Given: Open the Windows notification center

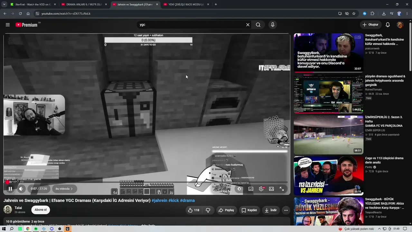Looking at the screenshot, I should [x=405, y=229].
